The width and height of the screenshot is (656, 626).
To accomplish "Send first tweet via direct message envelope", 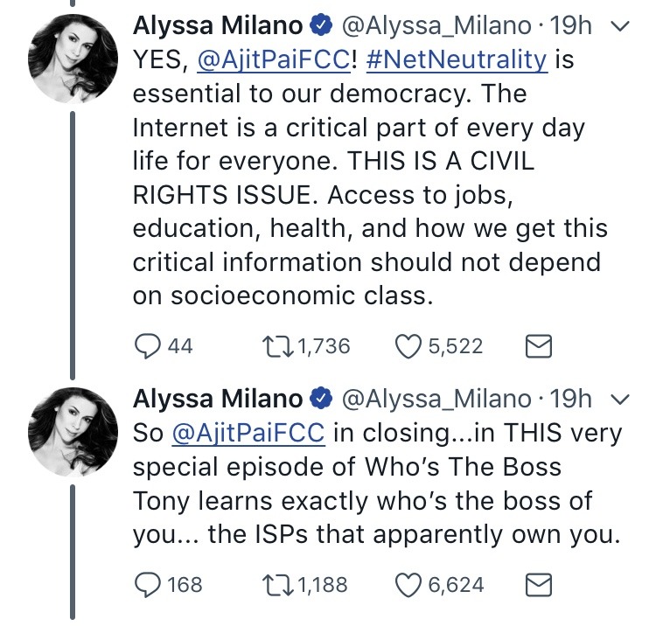I will 537,347.
